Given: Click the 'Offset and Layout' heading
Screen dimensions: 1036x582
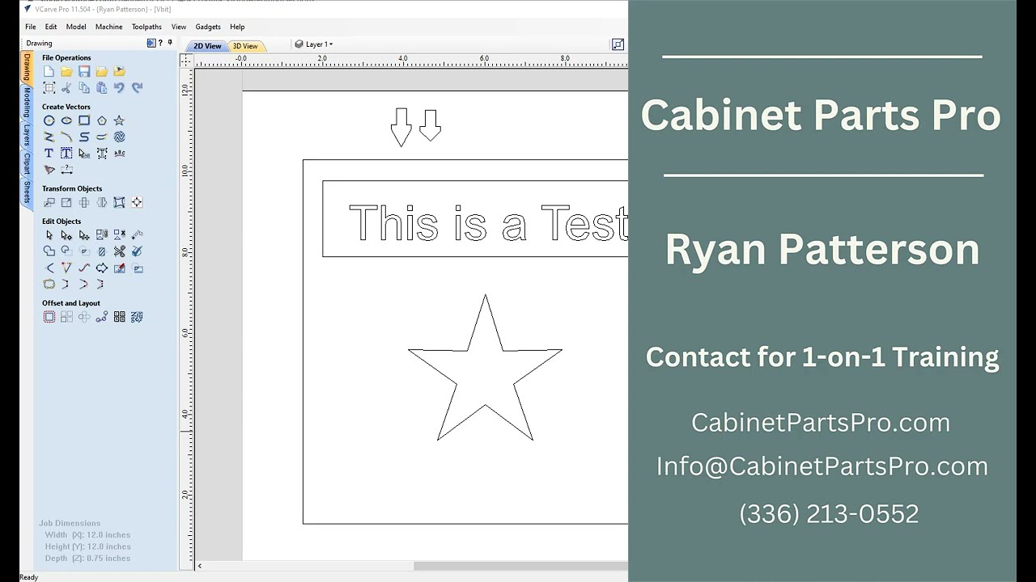Looking at the screenshot, I should tap(71, 303).
